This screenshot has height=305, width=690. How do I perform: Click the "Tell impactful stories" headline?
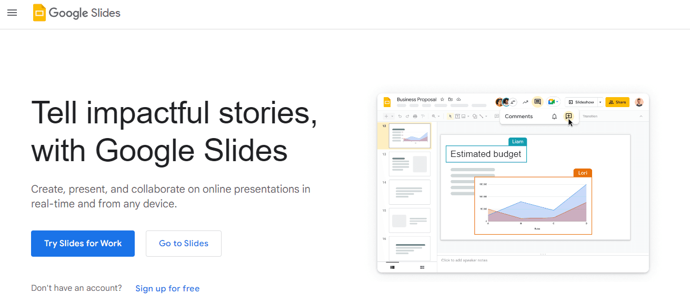(x=174, y=112)
